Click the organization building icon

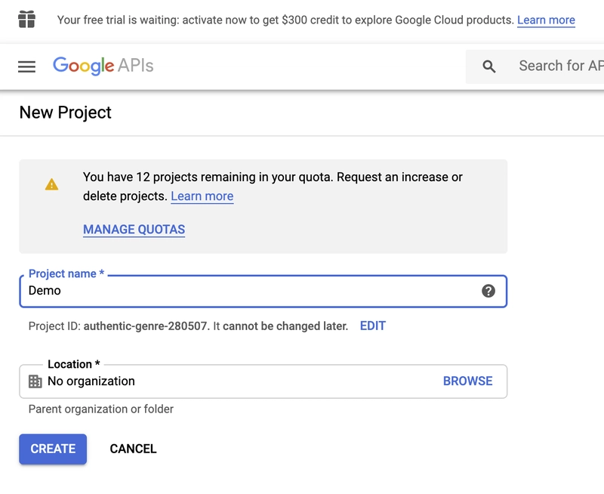[x=35, y=381]
